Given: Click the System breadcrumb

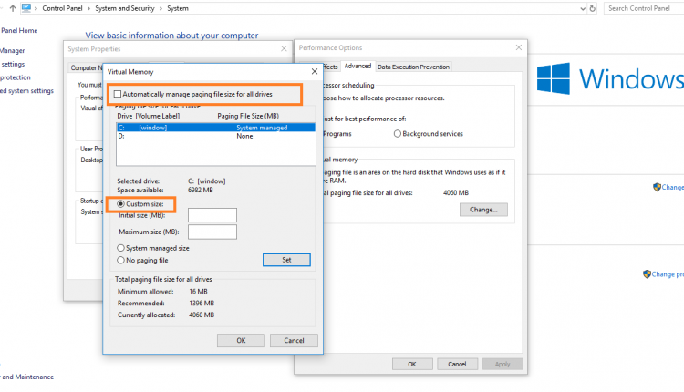Looking at the screenshot, I should 178,8.
